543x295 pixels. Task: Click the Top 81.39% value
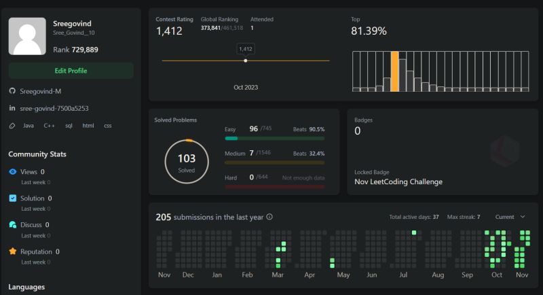pyautogui.click(x=369, y=31)
